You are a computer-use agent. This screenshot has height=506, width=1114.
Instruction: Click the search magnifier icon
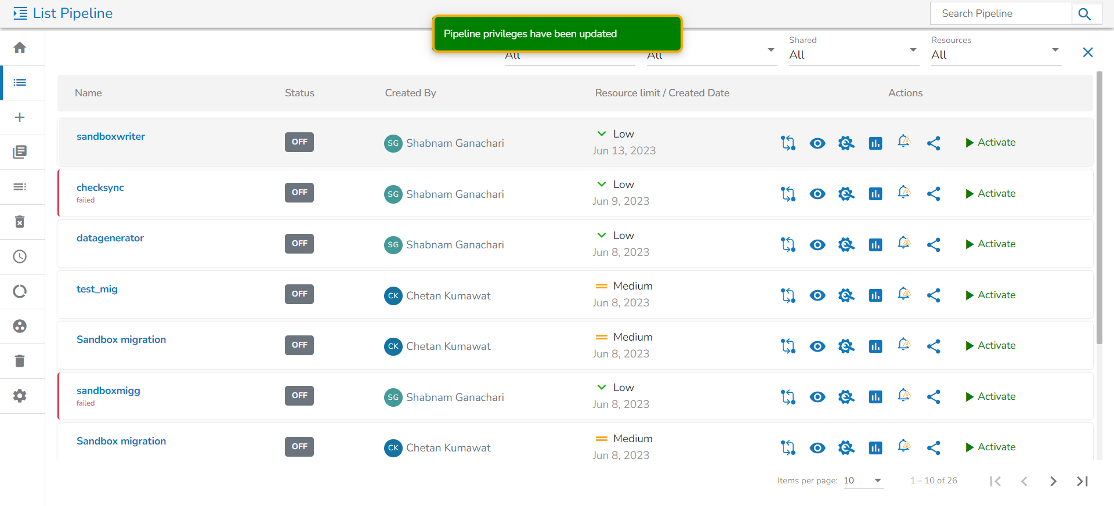[x=1084, y=14]
